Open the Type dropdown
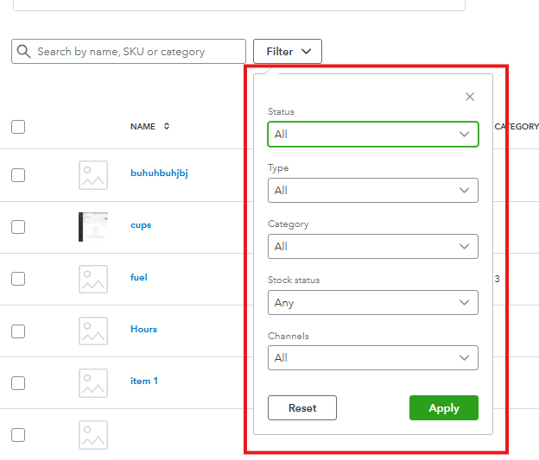Image resolution: width=539 pixels, height=460 pixels. coord(372,191)
